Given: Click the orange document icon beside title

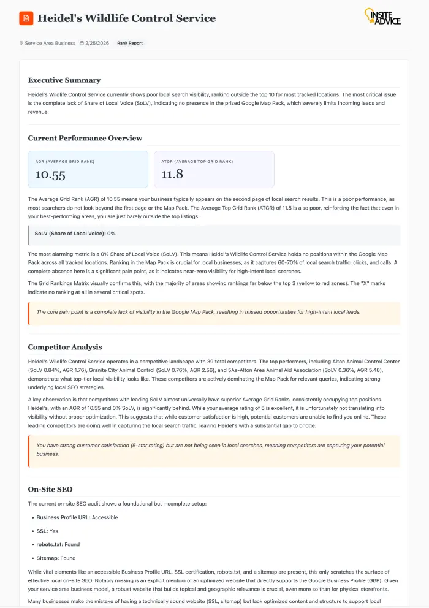Looking at the screenshot, I should click(26, 18).
